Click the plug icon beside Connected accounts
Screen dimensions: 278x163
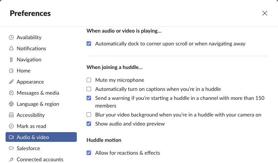11,159
